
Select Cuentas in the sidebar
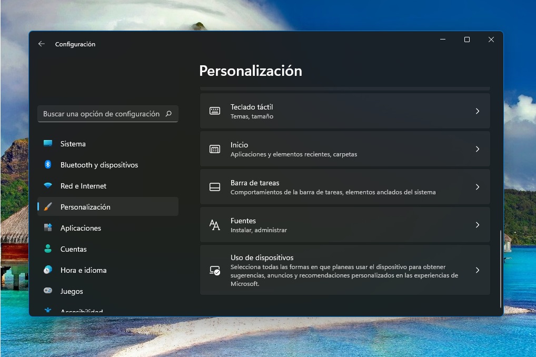coord(74,249)
